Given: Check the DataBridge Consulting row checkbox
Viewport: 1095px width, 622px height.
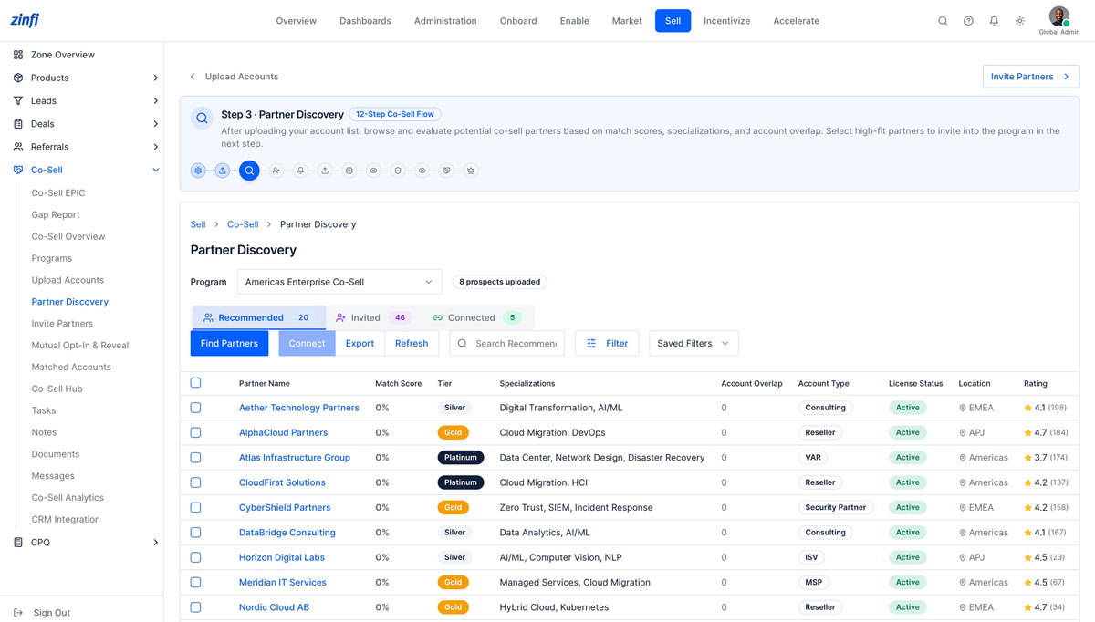Looking at the screenshot, I should click(195, 532).
